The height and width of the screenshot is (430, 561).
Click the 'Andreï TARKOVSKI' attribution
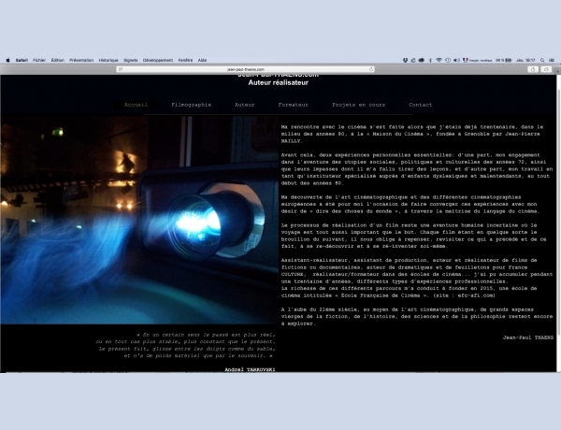click(250, 369)
